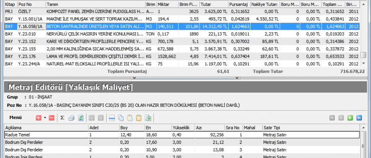The width and height of the screenshot is (371, 158).
Task: Click the sigma sum icon
Action: [62, 118]
